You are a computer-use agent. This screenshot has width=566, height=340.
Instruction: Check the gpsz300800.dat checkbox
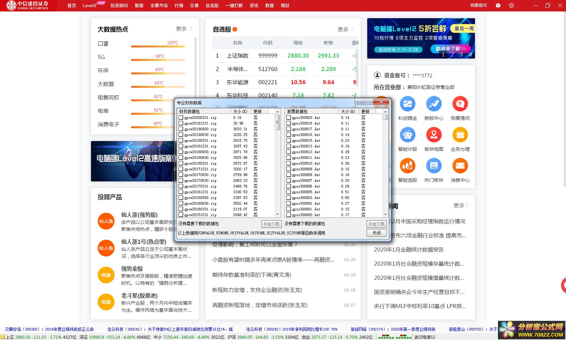(x=289, y=215)
